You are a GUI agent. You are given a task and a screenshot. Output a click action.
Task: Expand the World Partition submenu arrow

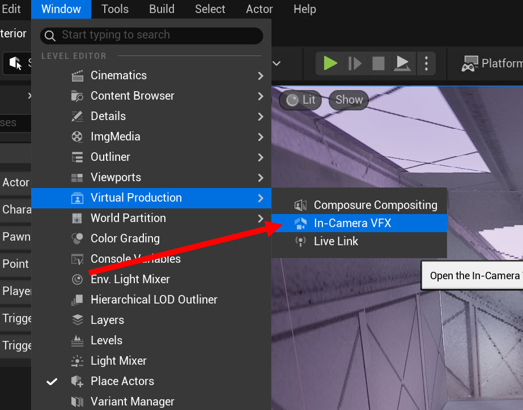[261, 219]
